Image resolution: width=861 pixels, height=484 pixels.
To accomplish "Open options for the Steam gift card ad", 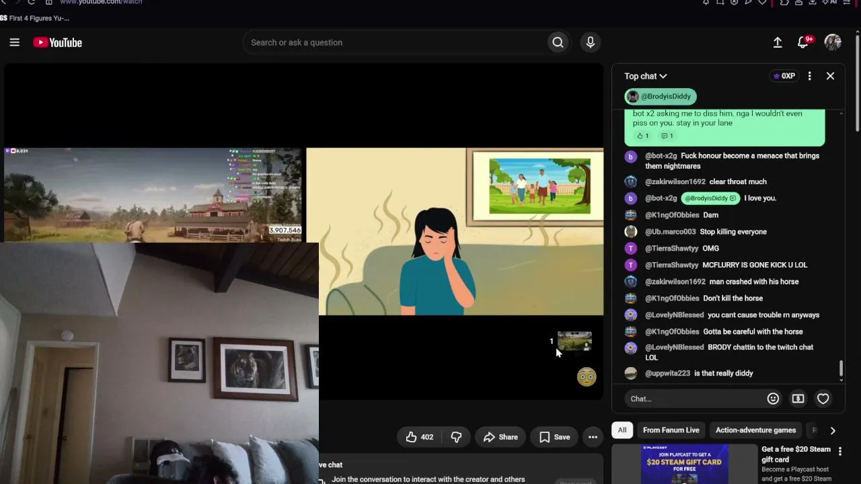I will tap(839, 451).
